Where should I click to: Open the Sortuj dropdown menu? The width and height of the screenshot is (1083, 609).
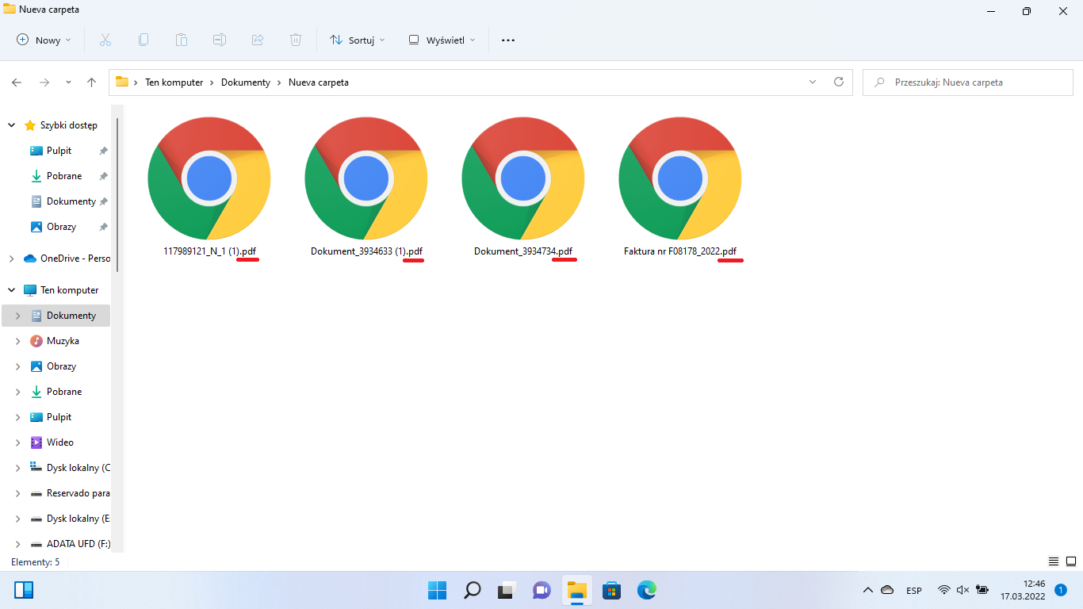coord(357,40)
